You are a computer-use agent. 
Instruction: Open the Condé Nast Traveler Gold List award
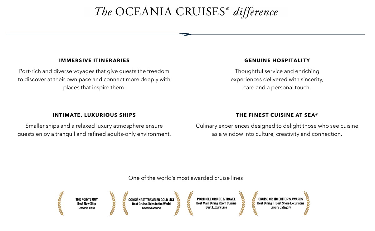(151, 203)
